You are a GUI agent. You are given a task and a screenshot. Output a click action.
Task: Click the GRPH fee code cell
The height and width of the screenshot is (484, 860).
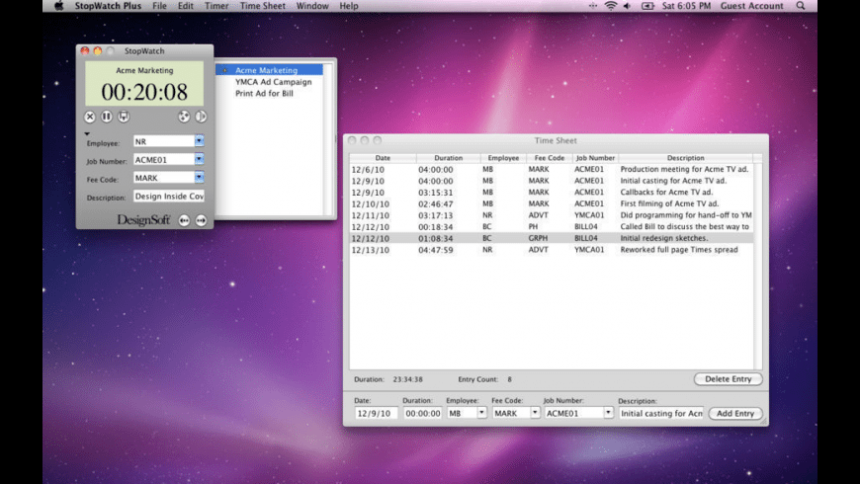pyautogui.click(x=538, y=238)
